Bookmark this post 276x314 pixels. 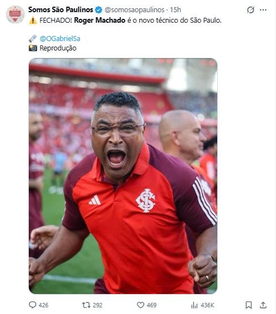(x=249, y=305)
